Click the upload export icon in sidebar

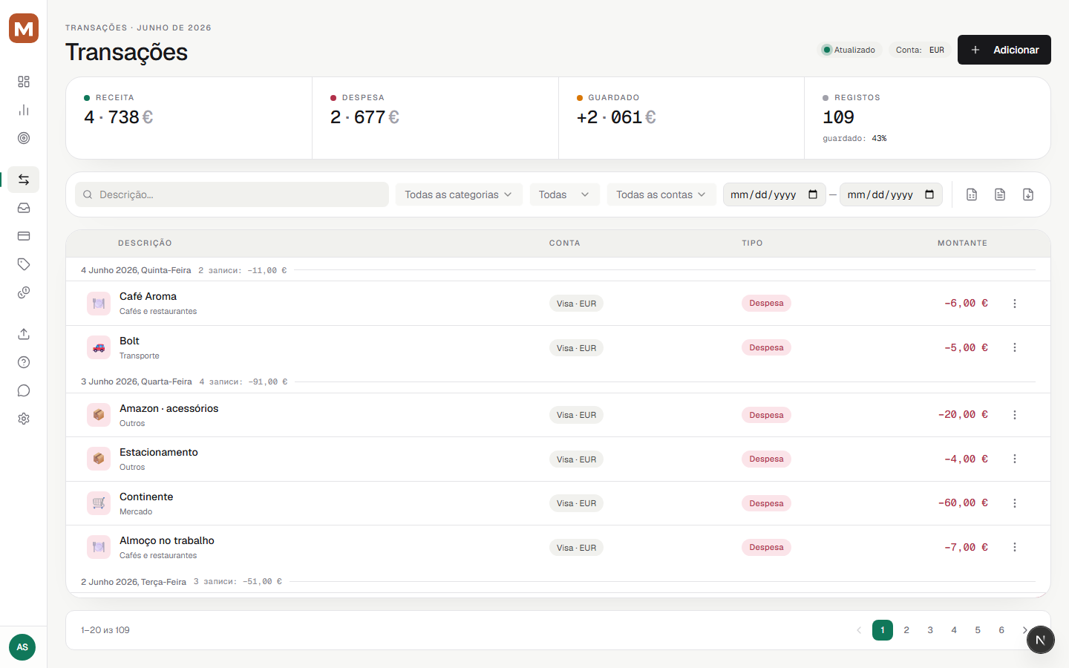click(24, 334)
